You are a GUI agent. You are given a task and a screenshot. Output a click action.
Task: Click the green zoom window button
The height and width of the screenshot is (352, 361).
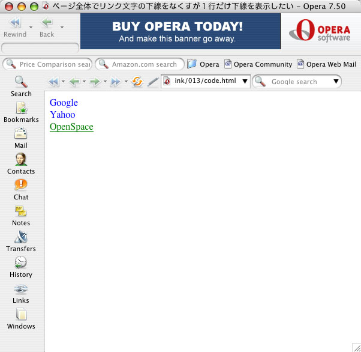coord(34,7)
